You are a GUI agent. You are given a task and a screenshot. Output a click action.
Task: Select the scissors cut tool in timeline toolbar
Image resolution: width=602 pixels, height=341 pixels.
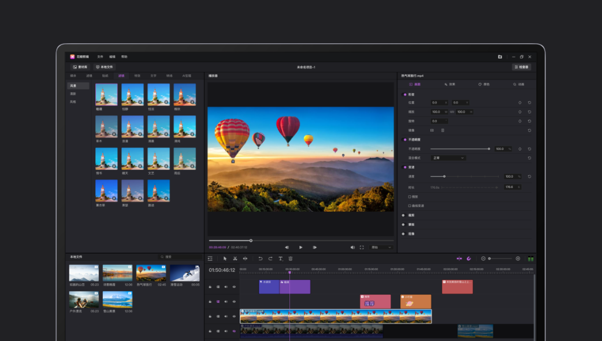[235, 258]
